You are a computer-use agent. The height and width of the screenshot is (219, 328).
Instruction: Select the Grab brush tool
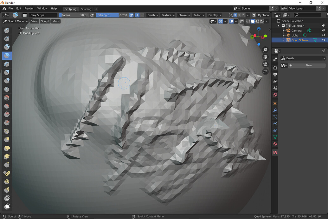pos(7,140)
